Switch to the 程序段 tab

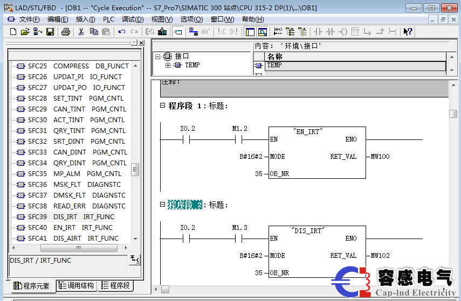tap(116, 285)
